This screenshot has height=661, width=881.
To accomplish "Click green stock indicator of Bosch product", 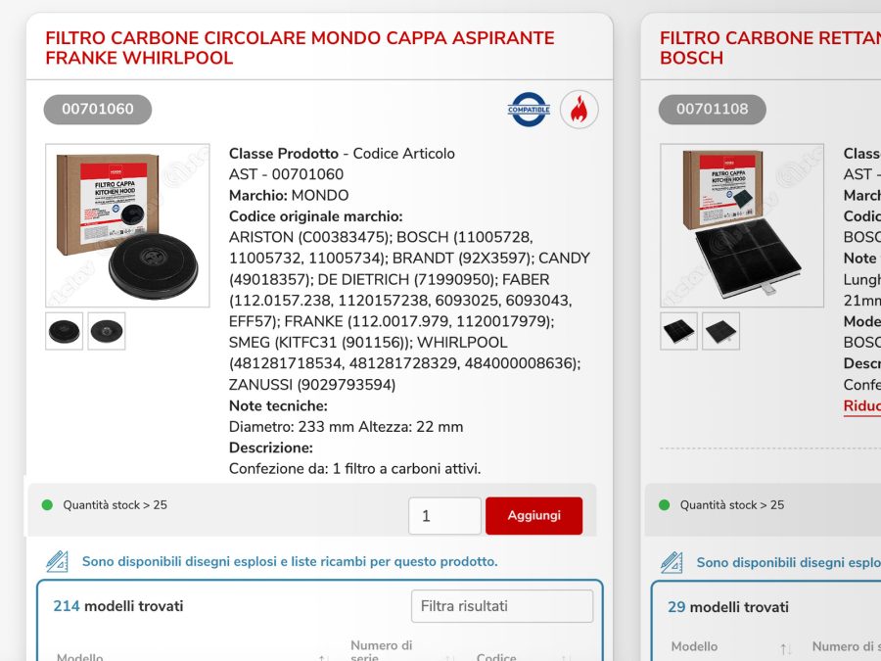I will pos(664,504).
